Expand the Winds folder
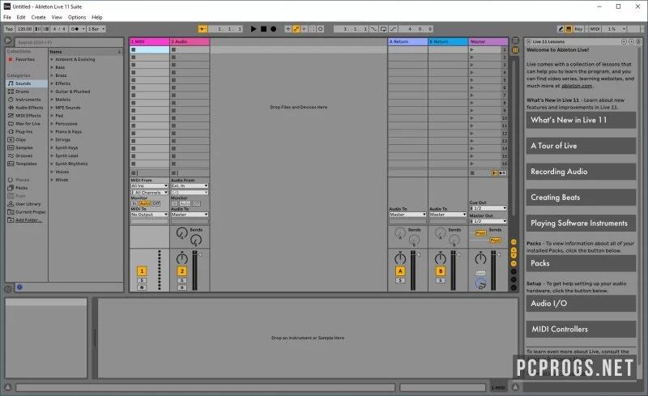This screenshot has width=648, height=396. [52, 180]
